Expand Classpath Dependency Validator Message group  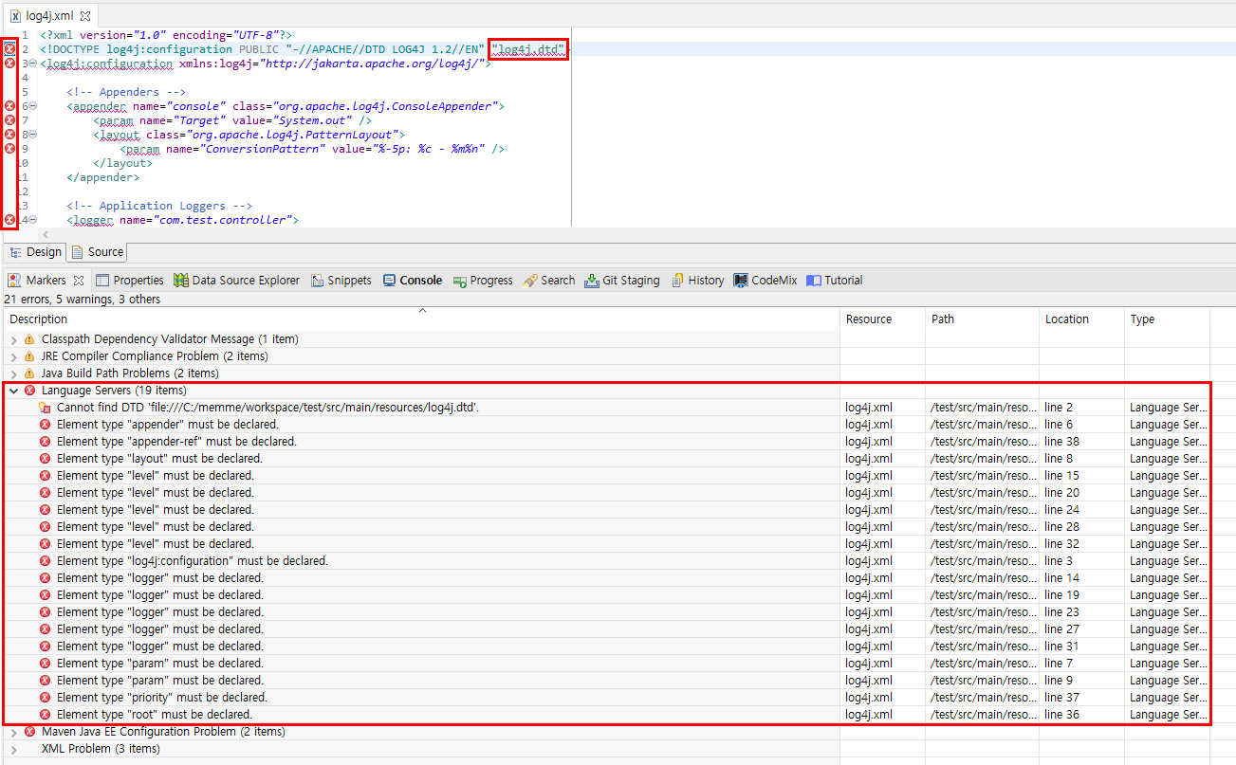pos(13,339)
